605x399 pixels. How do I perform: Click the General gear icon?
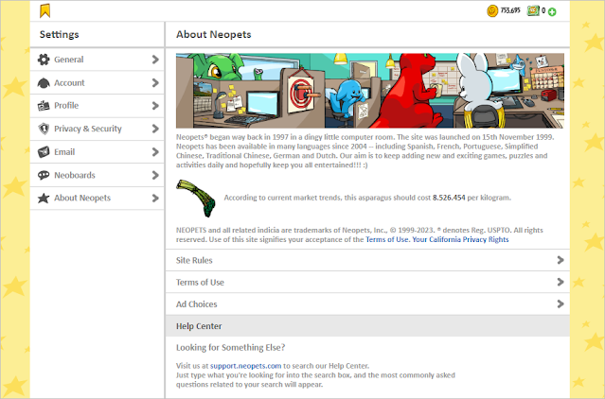click(44, 60)
